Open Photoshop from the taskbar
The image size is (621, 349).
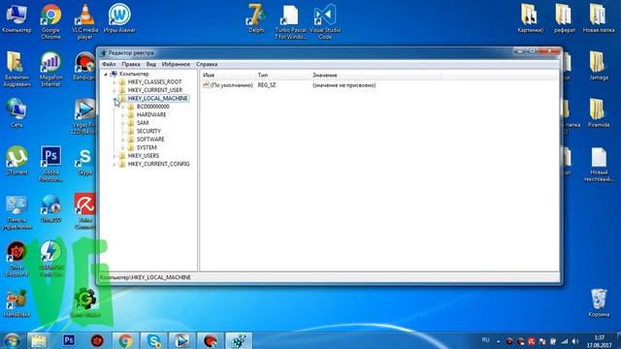coord(68,340)
